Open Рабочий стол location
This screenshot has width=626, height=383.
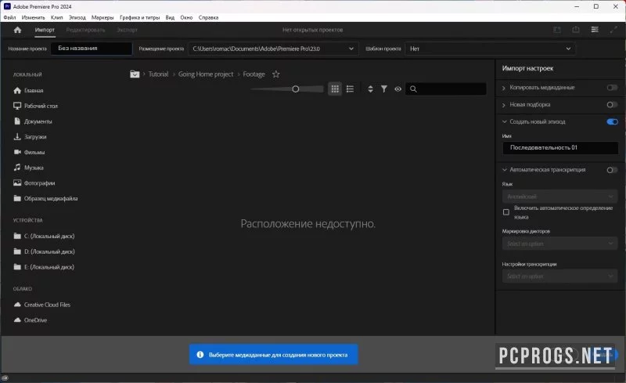click(x=35, y=106)
